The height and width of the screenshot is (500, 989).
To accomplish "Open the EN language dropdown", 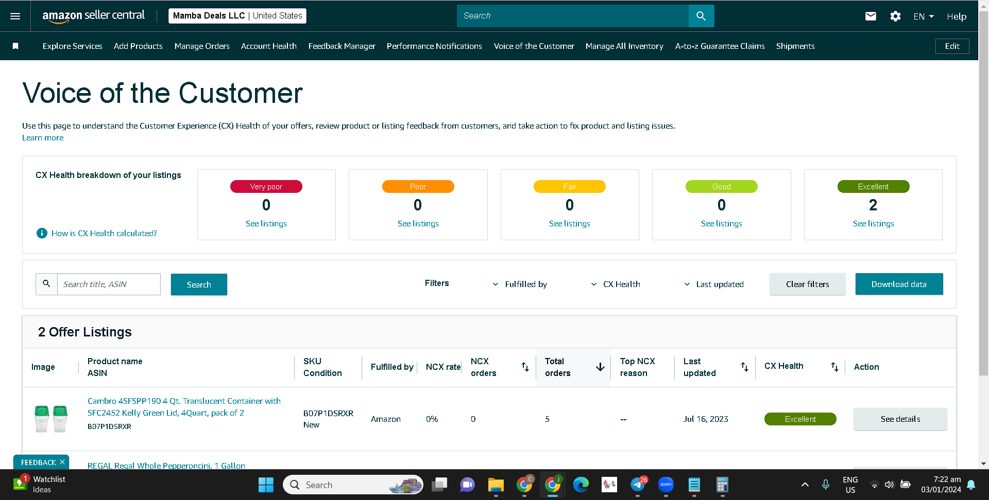I will [924, 16].
